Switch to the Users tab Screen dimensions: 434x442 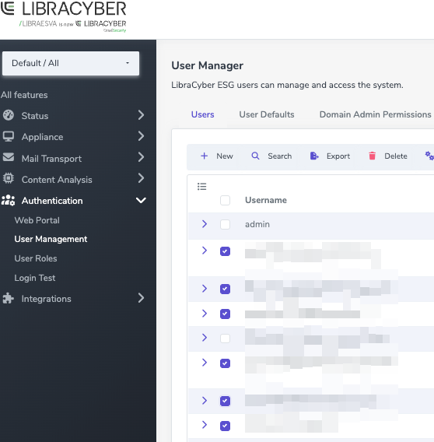(203, 114)
